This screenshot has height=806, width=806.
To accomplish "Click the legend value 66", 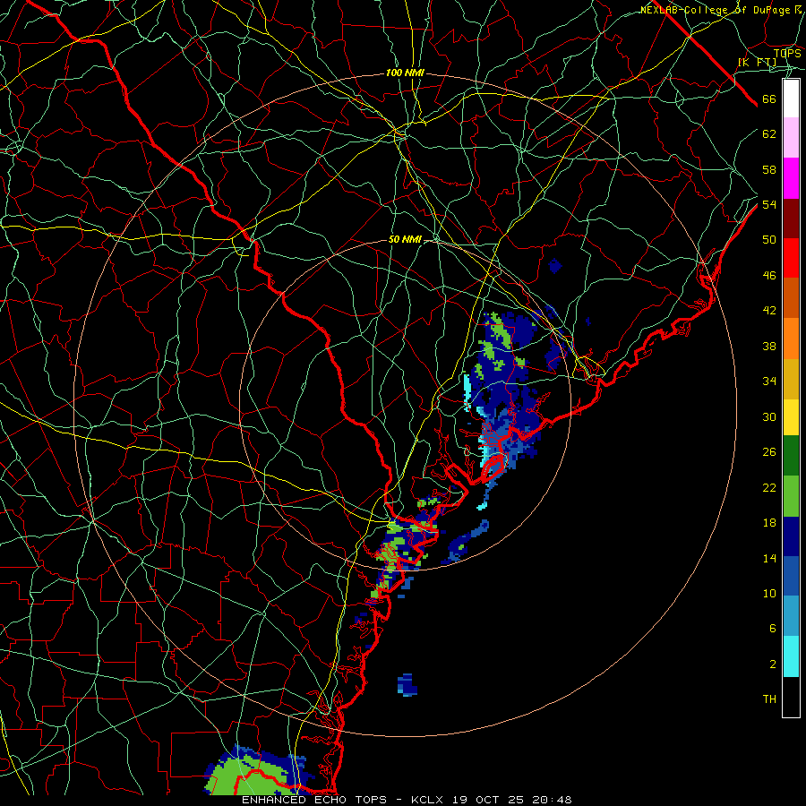I will click(769, 99).
